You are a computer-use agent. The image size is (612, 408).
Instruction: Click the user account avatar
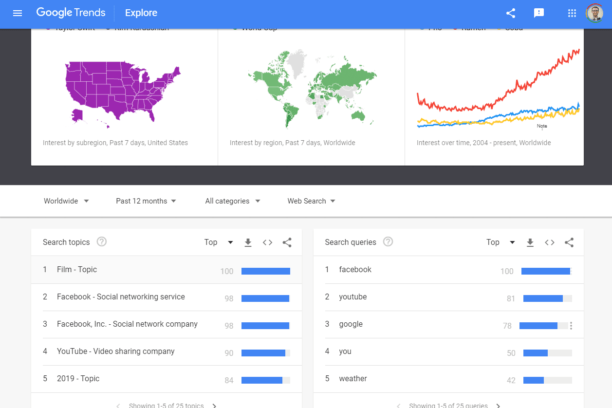(x=594, y=13)
